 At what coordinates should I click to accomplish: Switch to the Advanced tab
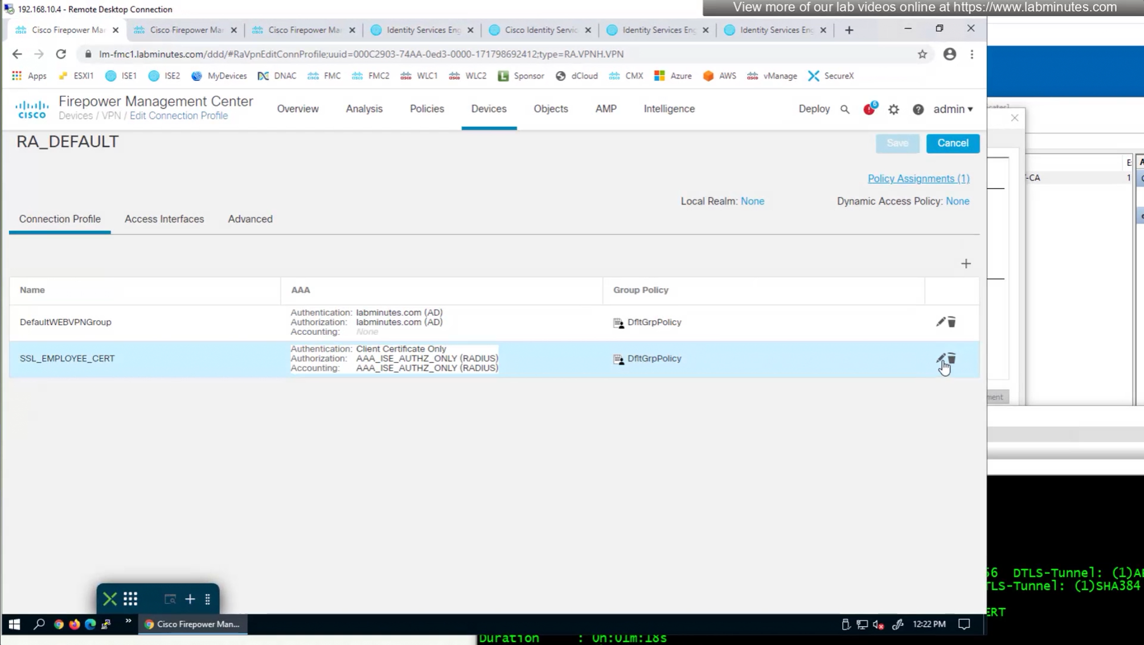click(x=250, y=219)
